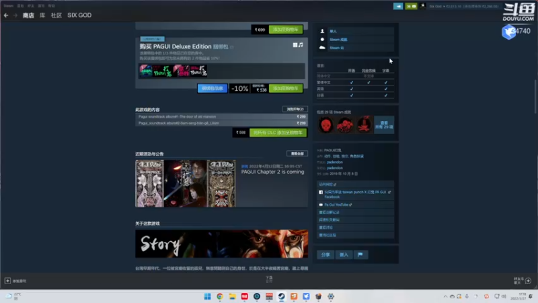Browse all DLC button above soundtrack list

point(295,109)
